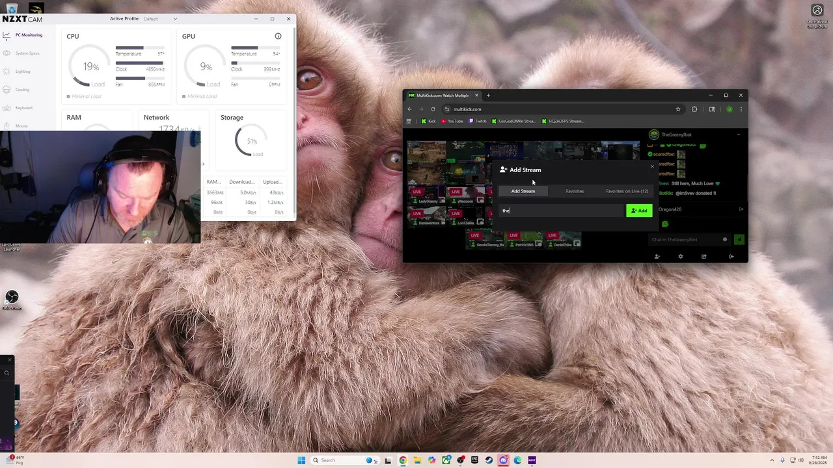The width and height of the screenshot is (833, 468).
Task: Open the NZXT CAM taskbar icon
Action: [532, 460]
